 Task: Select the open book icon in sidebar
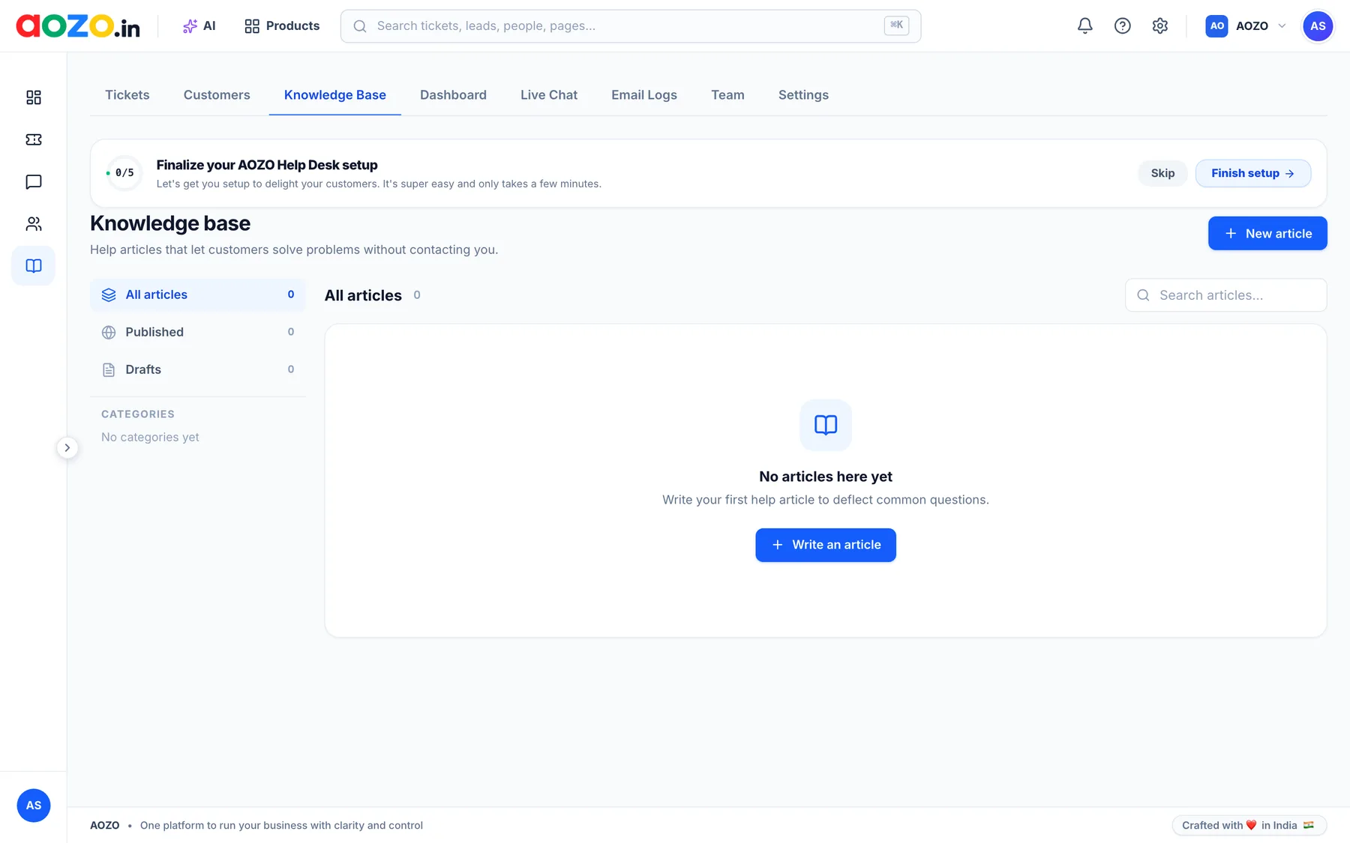tap(34, 266)
